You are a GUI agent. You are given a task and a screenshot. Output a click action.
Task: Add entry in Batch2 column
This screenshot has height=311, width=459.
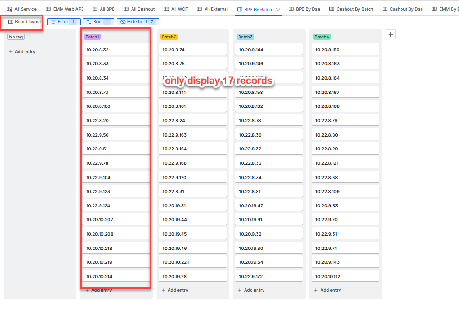[x=175, y=290]
